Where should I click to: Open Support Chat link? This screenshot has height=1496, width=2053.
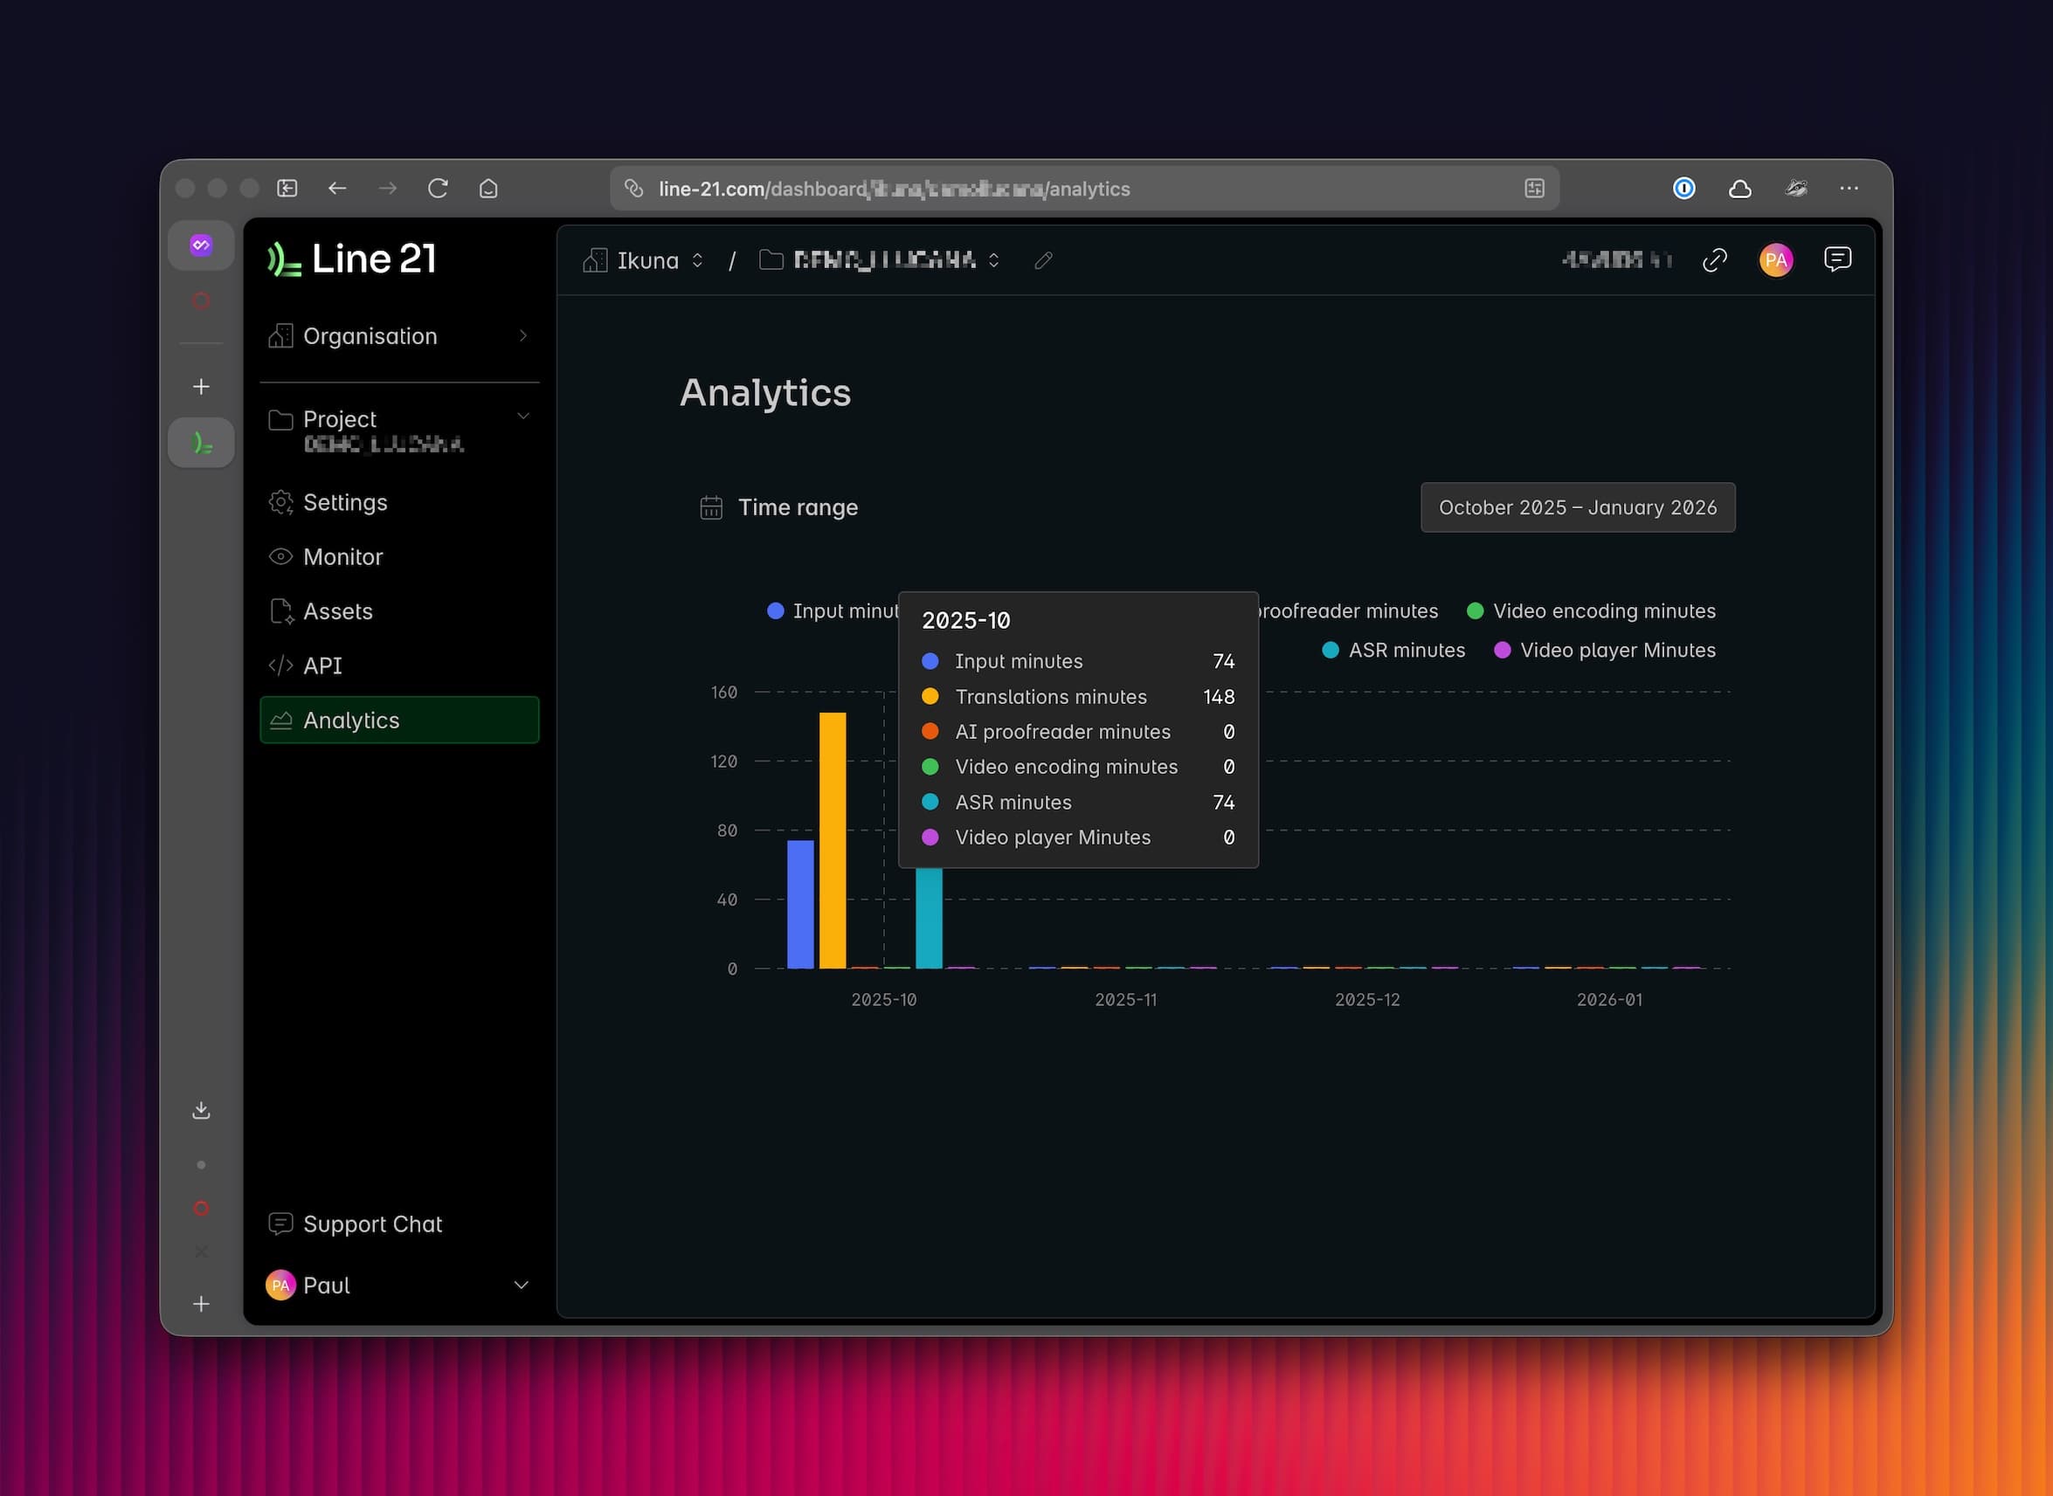[x=371, y=1224]
